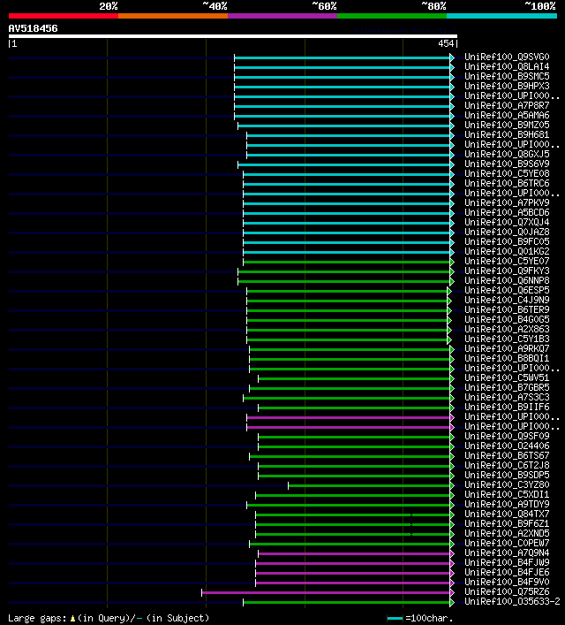This screenshot has width=565, height=625.
Task: Open hit UniRef100_Q9SVG0
Action: click(x=507, y=57)
